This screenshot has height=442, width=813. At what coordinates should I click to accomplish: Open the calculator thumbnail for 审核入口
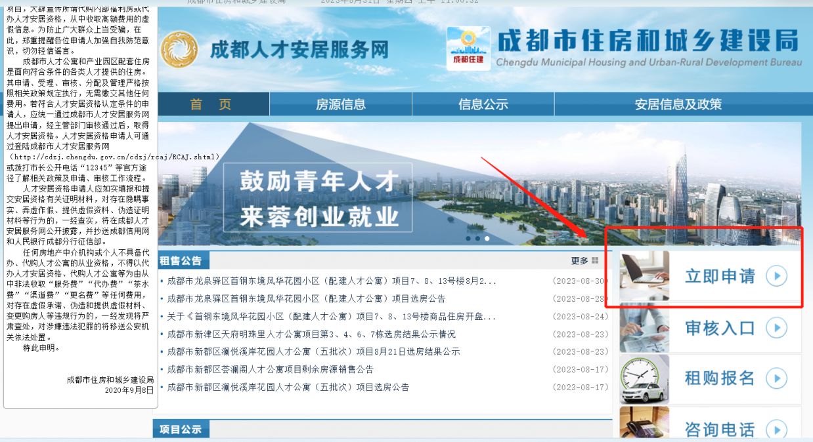(x=644, y=327)
